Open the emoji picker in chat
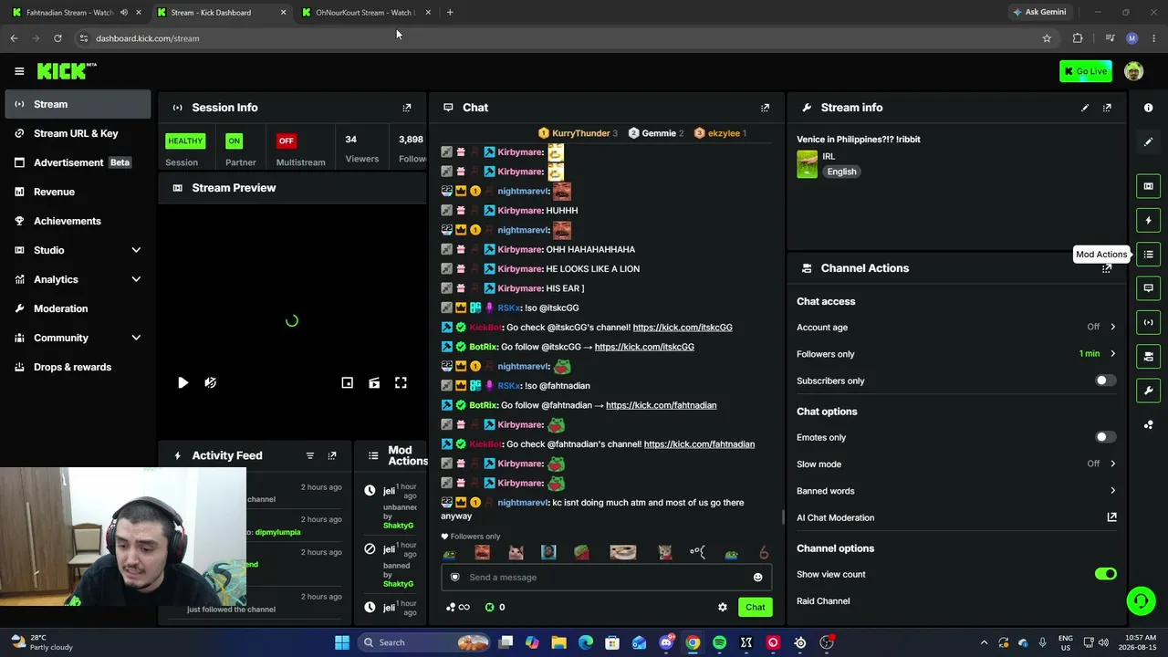This screenshot has height=657, width=1168. 757,577
